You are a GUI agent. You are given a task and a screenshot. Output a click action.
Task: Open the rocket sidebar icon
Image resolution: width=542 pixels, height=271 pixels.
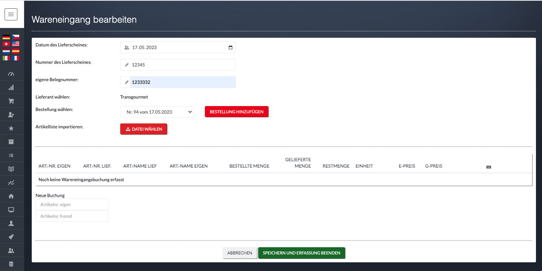(11, 237)
